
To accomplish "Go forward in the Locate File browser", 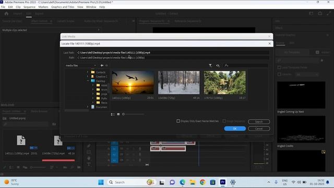I will coord(106,65).
